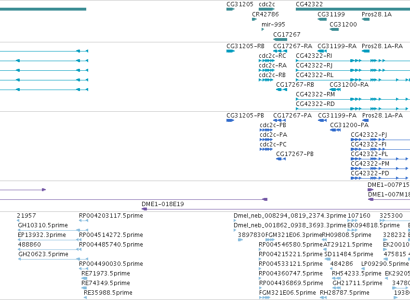Image resolution: width=410 pixels, height=300 pixels.
Task: Select the mir-995 gene label
Action: click(x=273, y=24)
